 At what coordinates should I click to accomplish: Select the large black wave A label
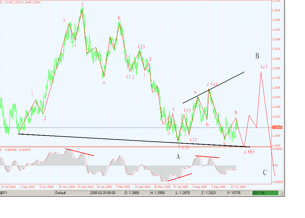point(178,156)
